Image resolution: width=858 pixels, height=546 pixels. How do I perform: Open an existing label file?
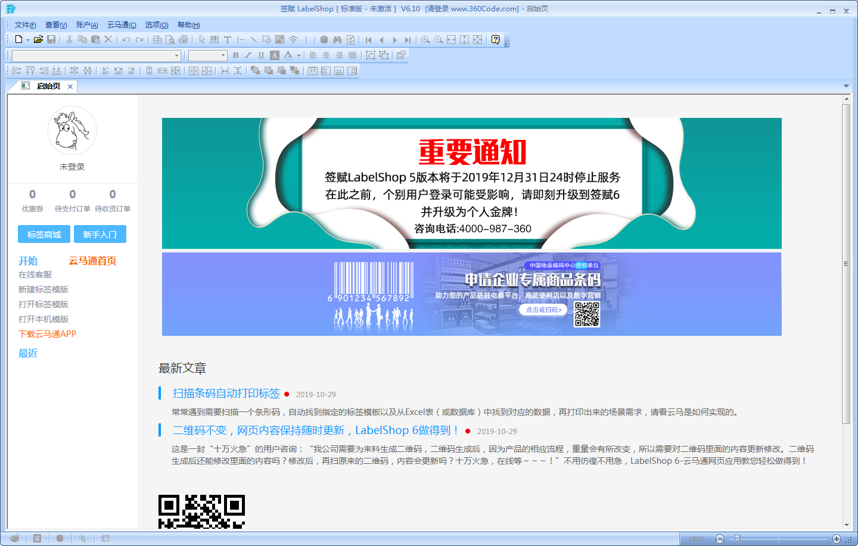pyautogui.click(x=38, y=39)
